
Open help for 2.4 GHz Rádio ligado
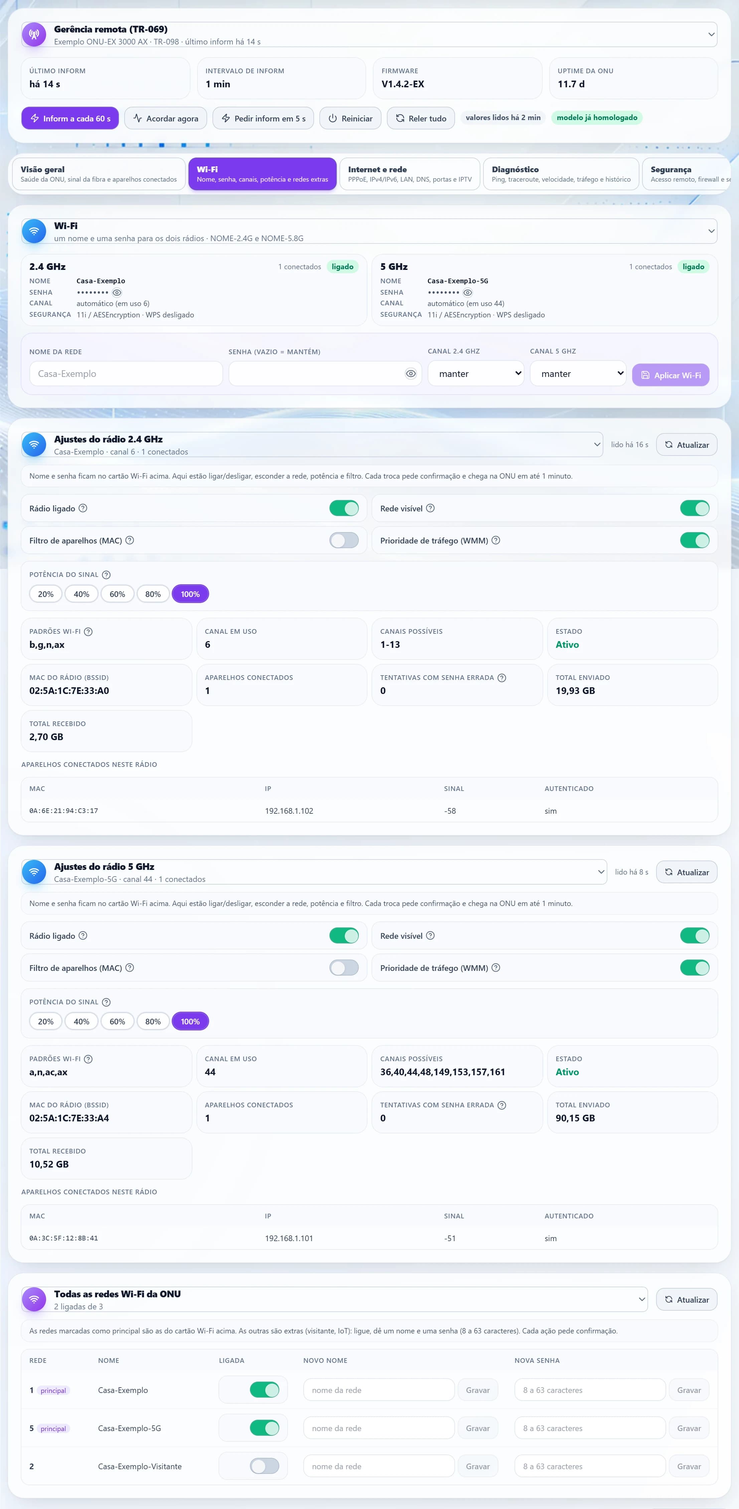83,508
